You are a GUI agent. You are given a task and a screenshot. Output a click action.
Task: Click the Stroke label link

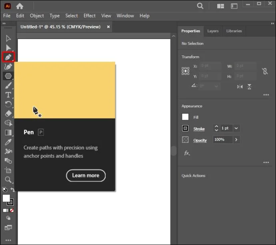[199, 129]
